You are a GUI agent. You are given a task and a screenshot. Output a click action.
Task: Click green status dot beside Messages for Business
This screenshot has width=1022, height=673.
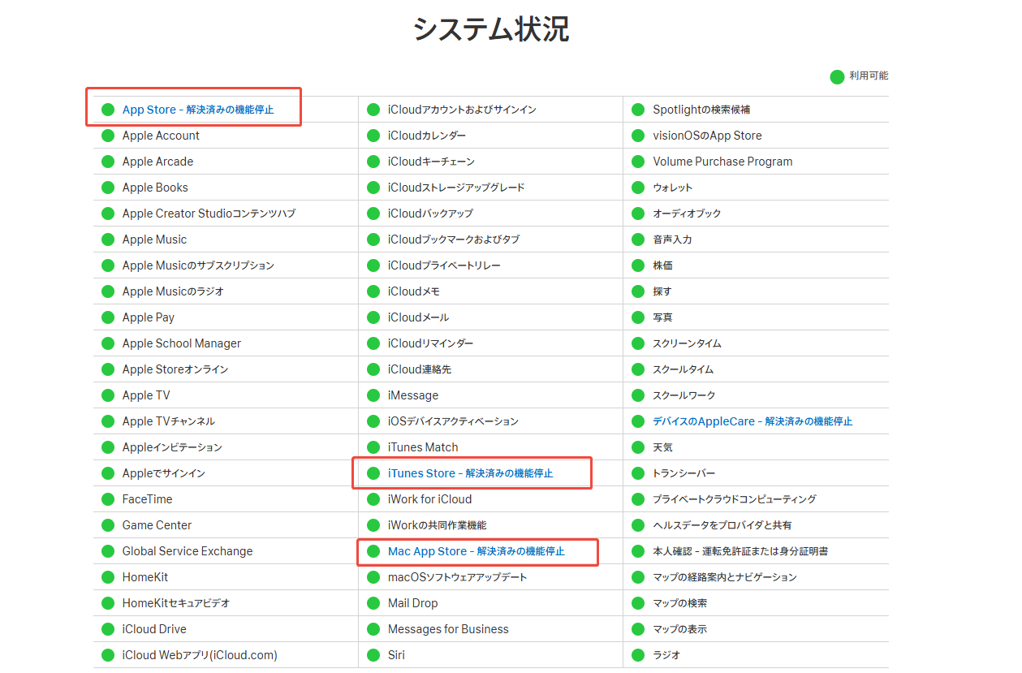click(373, 629)
